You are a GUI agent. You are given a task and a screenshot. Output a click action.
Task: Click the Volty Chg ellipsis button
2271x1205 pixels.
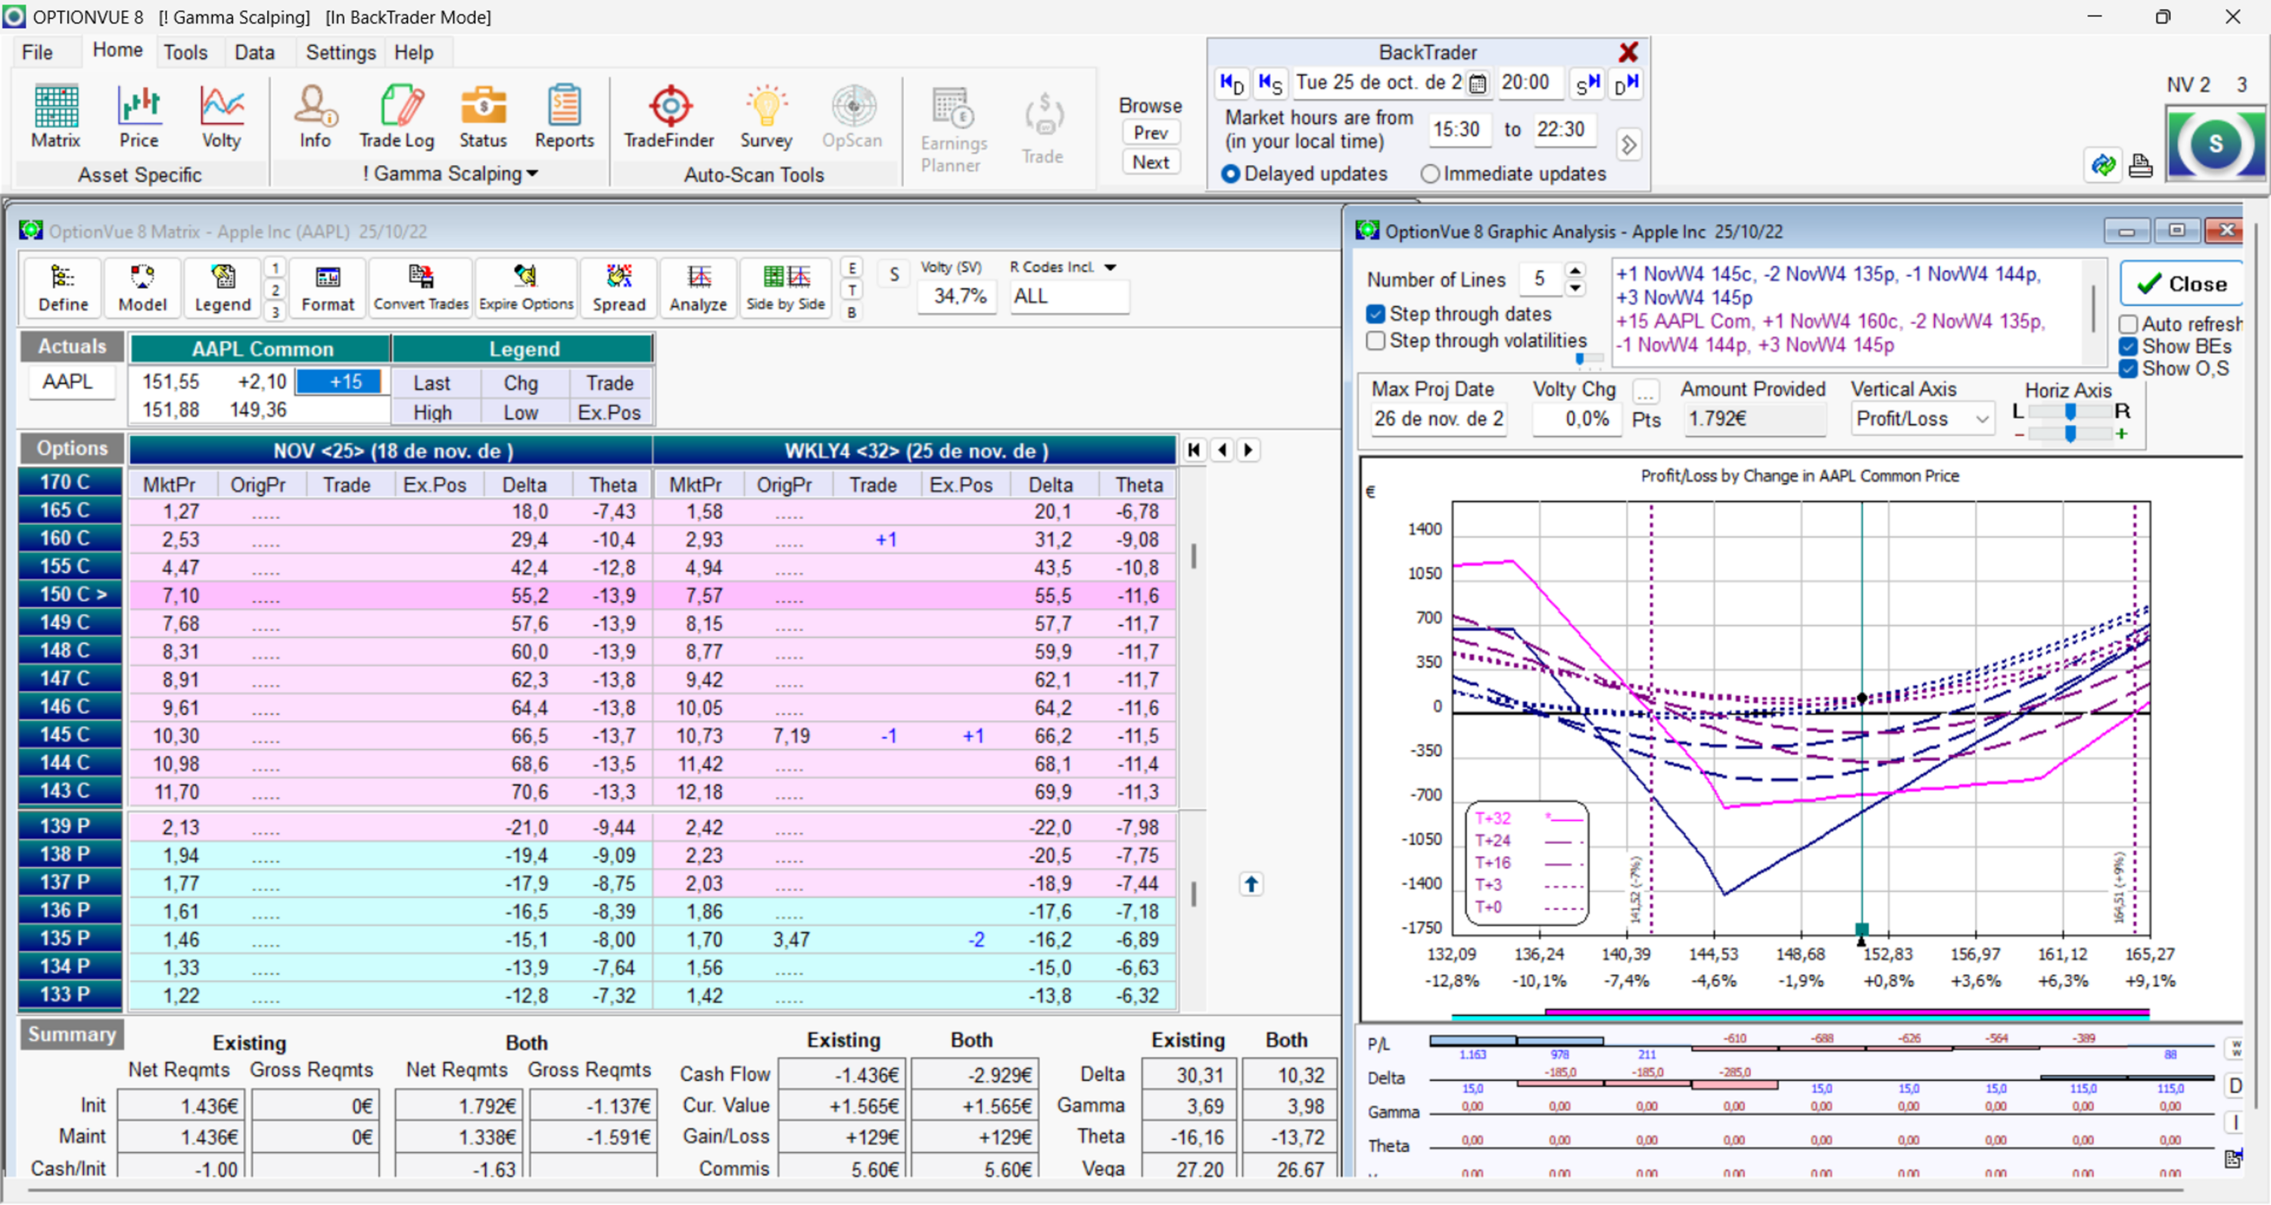click(1645, 390)
